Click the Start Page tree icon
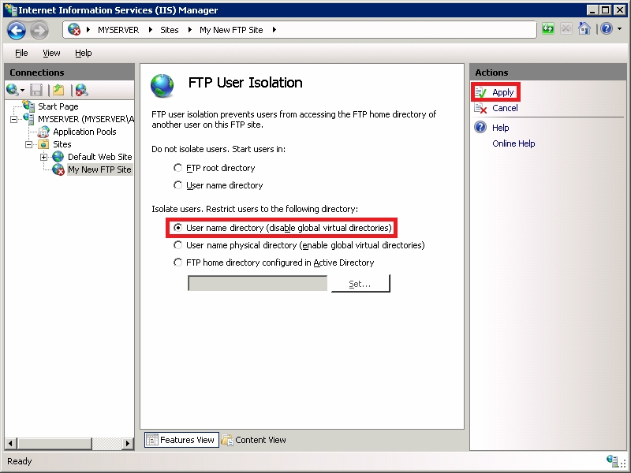This screenshot has height=473, width=631. (28, 106)
